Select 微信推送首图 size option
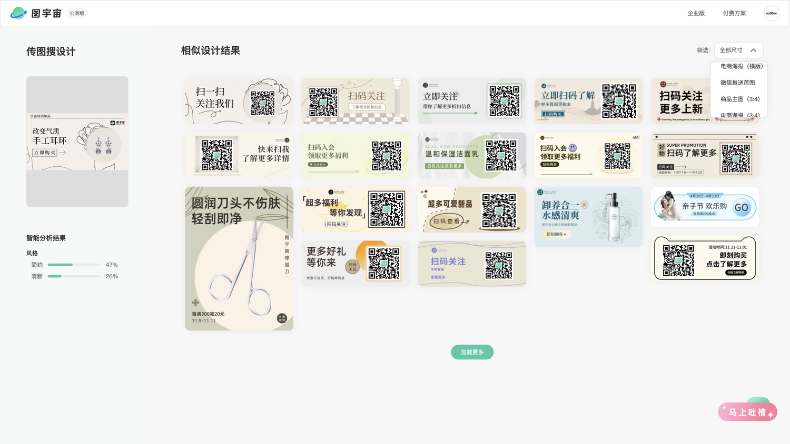The width and height of the screenshot is (790, 444). click(x=738, y=83)
